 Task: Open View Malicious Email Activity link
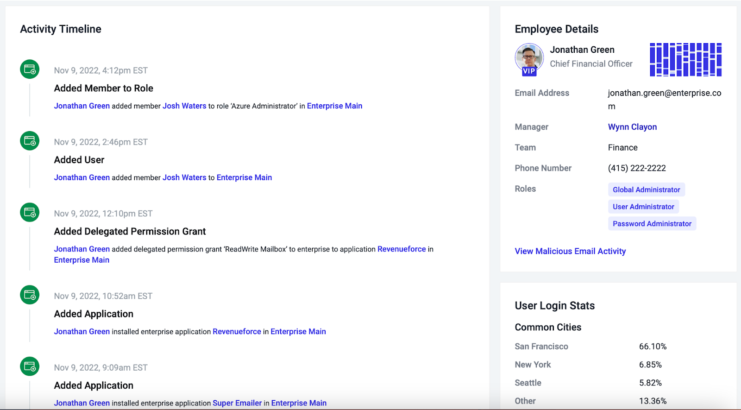tap(570, 251)
